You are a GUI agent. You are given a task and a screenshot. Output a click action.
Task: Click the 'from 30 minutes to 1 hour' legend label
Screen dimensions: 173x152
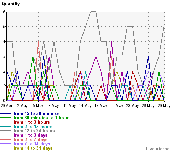41,118
